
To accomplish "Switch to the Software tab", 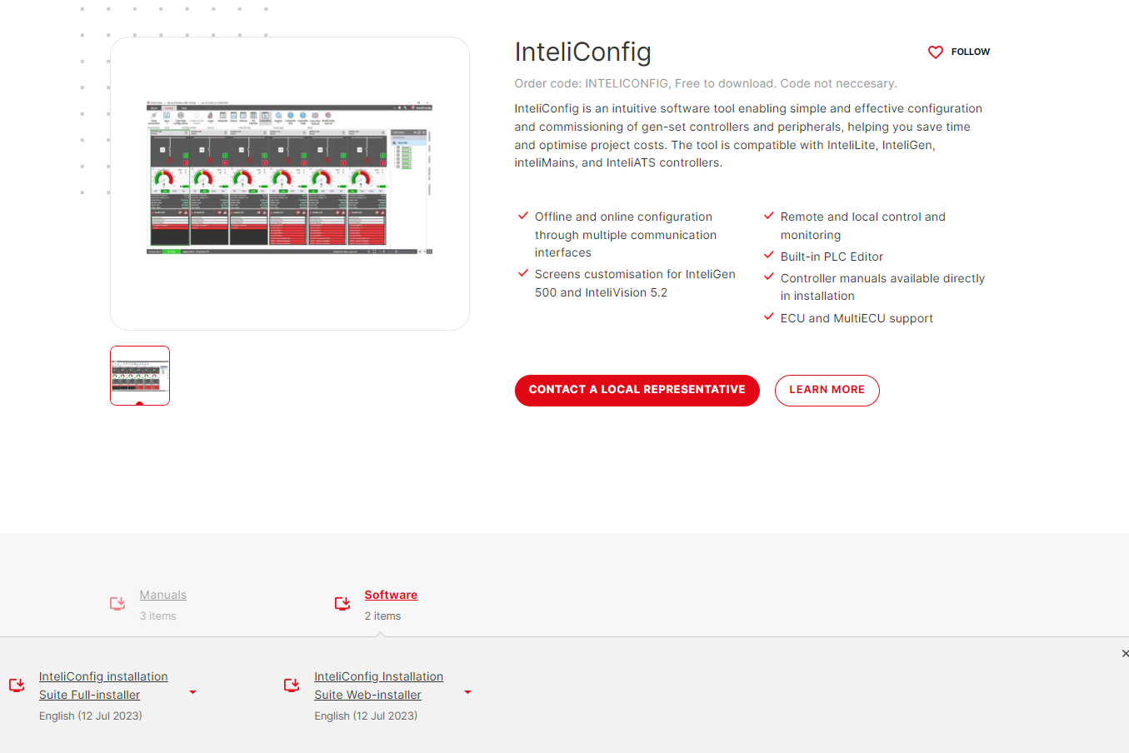I will [391, 594].
